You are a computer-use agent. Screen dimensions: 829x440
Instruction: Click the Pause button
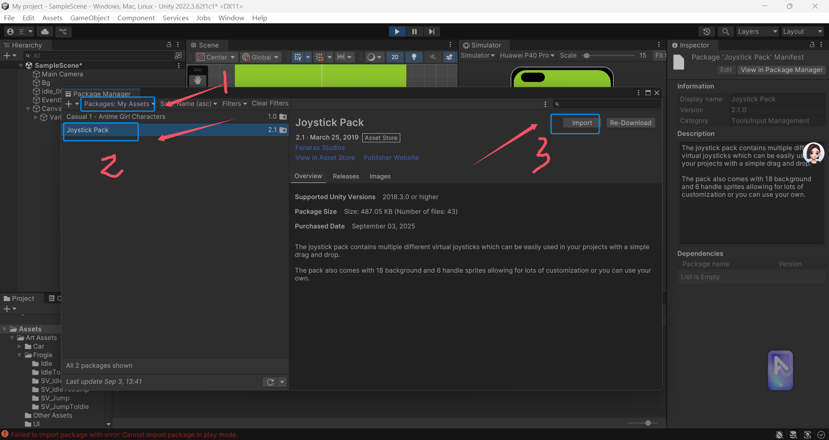coord(414,31)
